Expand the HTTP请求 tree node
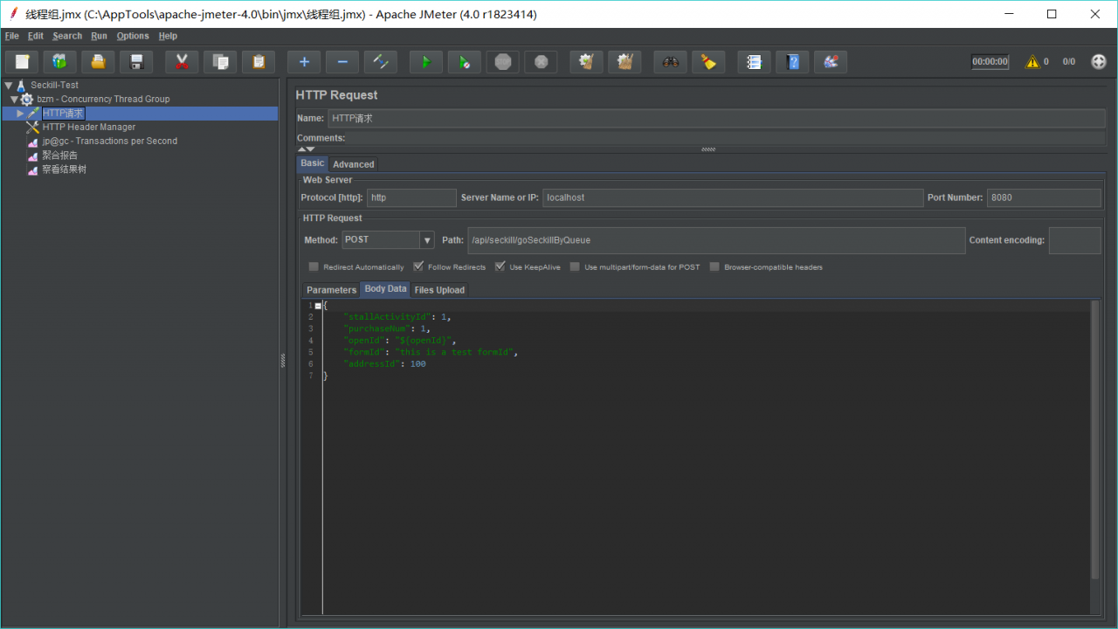The height and width of the screenshot is (629, 1118). pos(20,114)
